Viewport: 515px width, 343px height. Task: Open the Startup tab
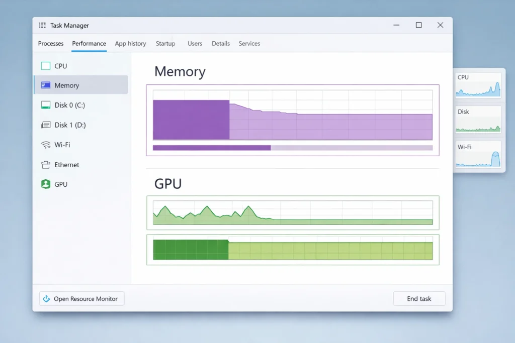tap(165, 44)
